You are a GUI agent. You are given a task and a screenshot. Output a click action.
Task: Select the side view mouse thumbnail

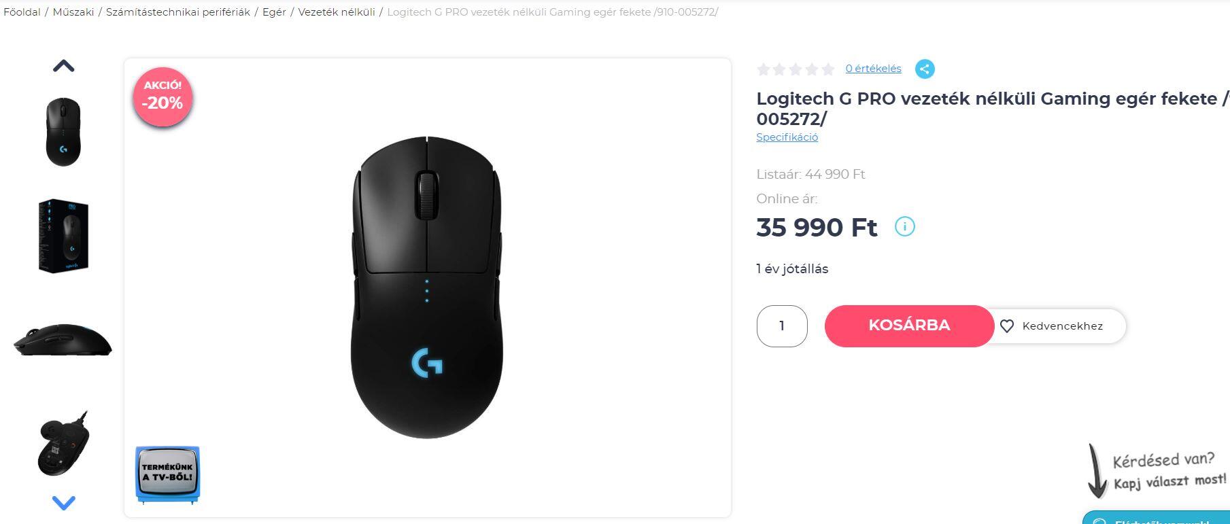(x=63, y=339)
